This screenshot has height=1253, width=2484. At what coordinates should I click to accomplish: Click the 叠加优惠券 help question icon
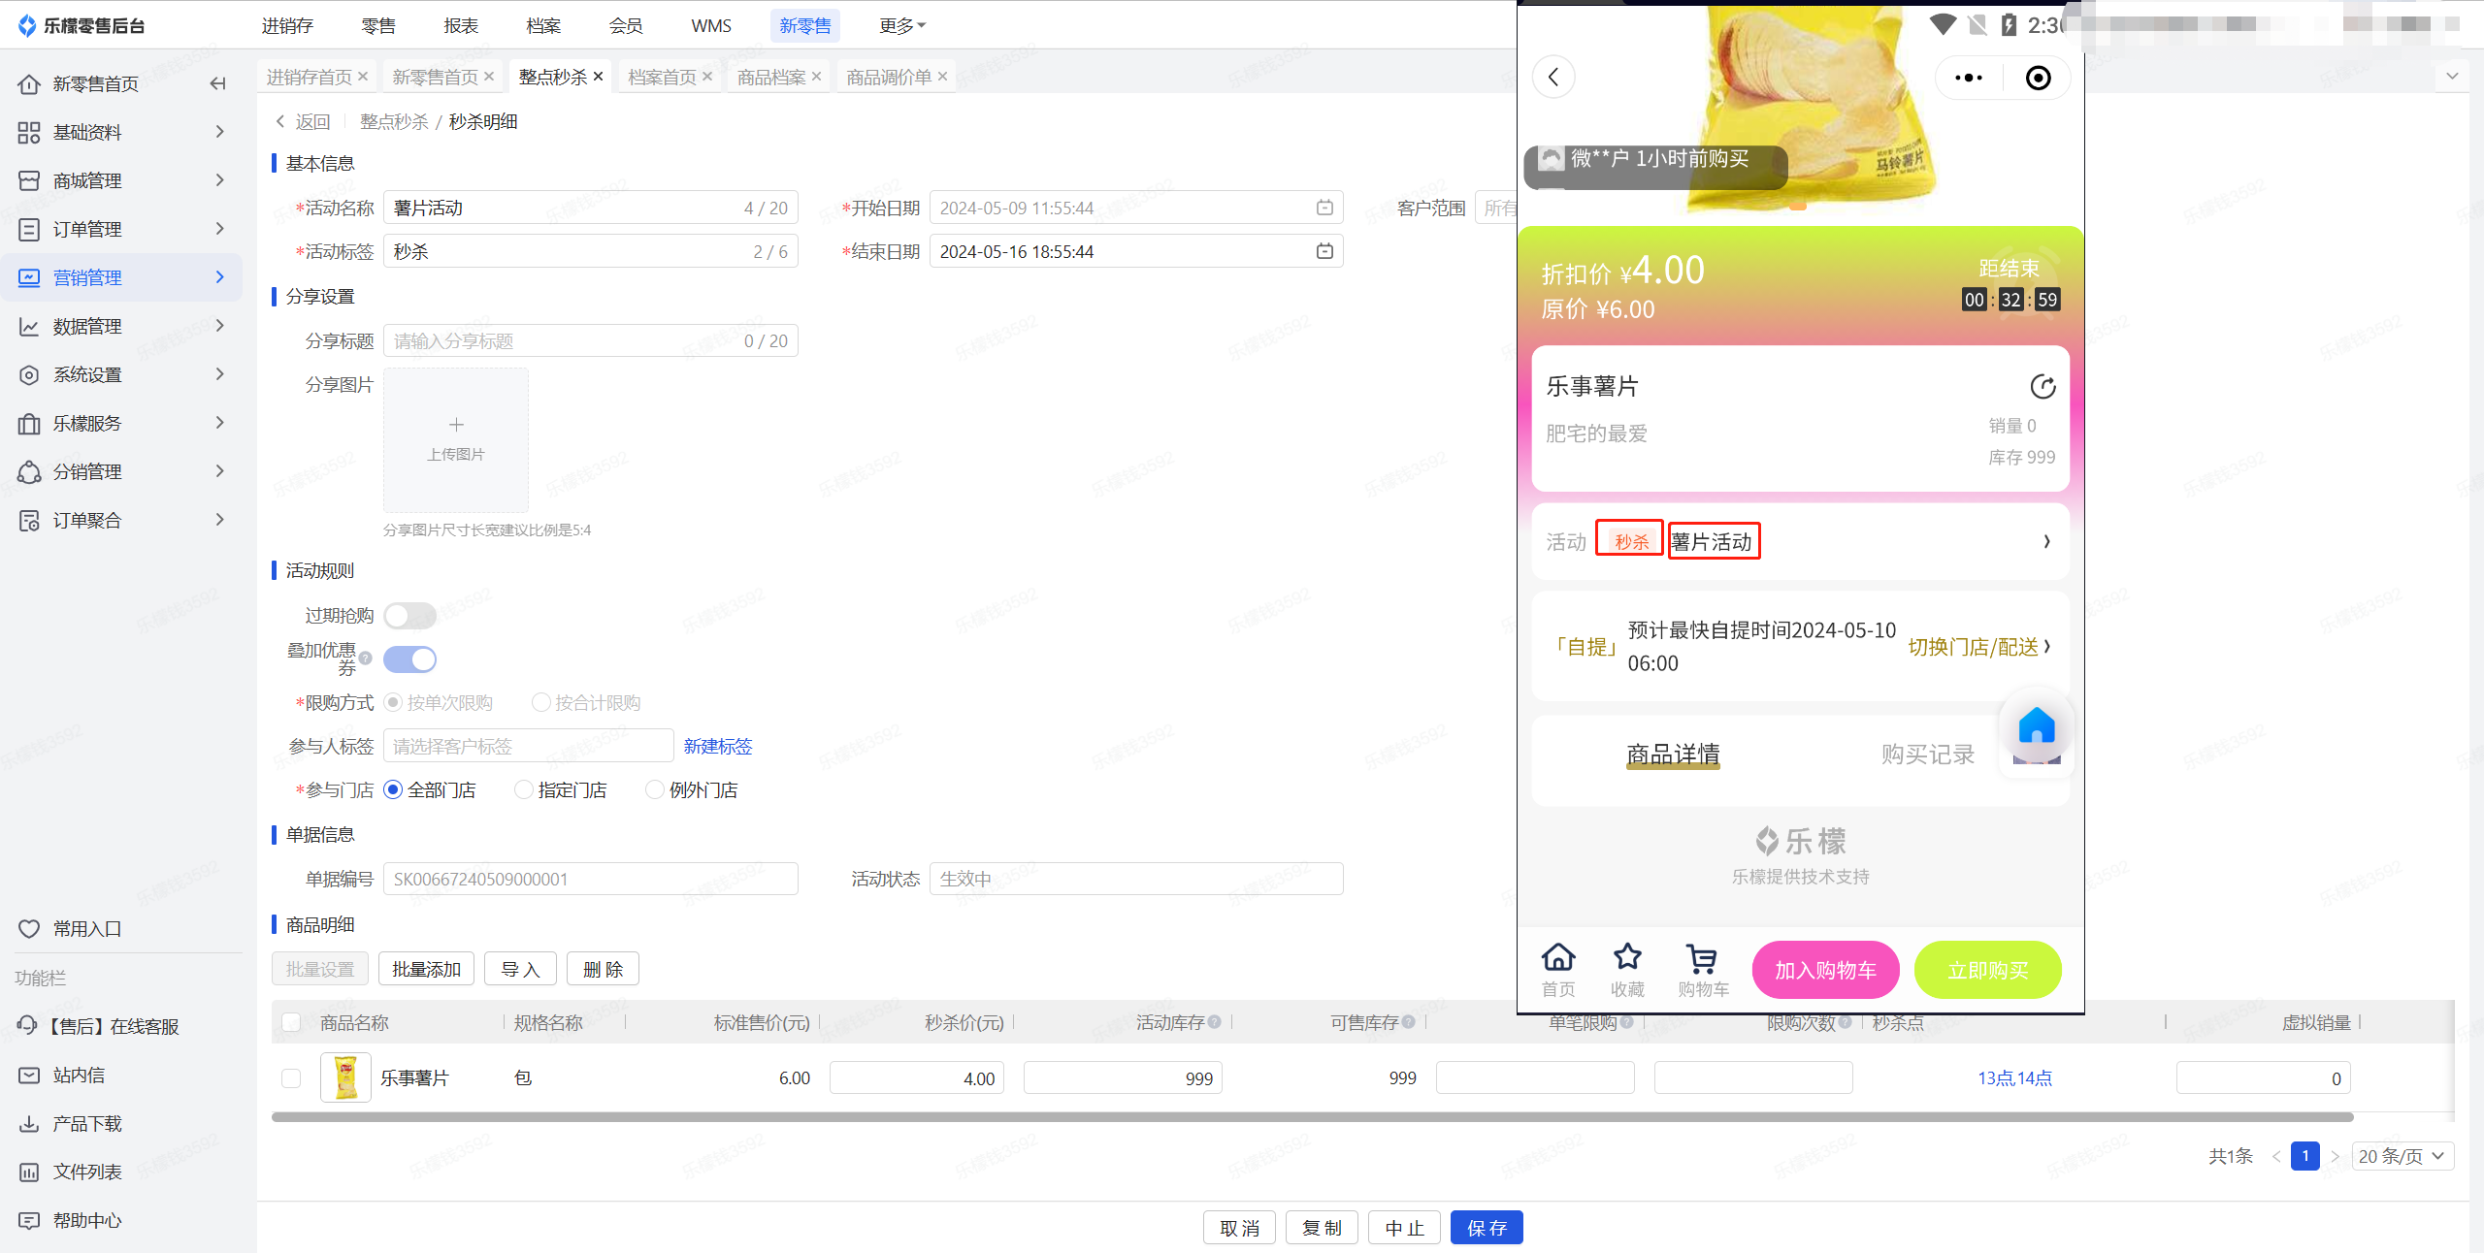coord(366,659)
